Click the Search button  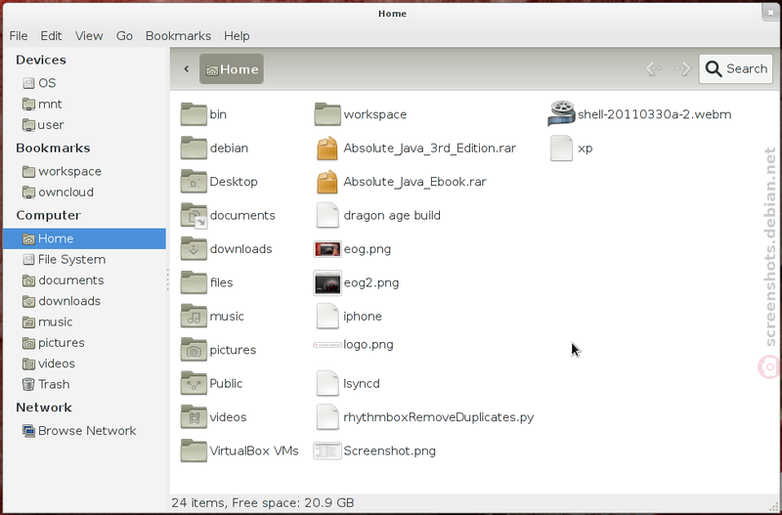pyautogui.click(x=736, y=68)
